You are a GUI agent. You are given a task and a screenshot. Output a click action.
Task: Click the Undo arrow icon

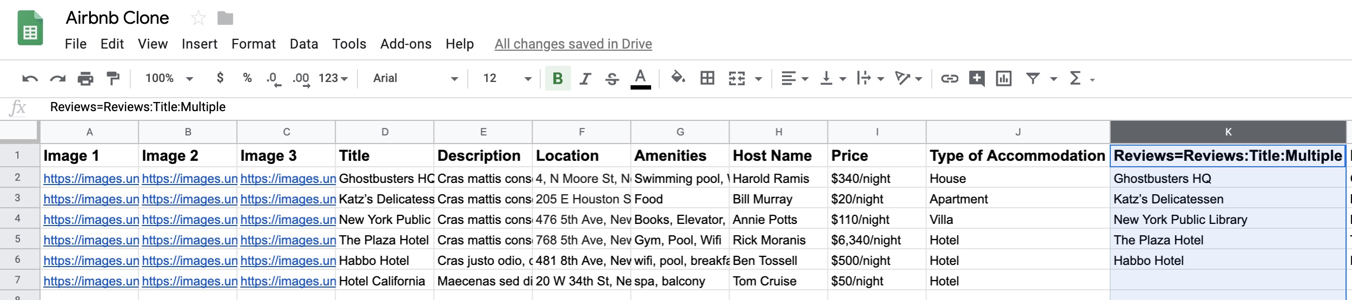[30, 79]
